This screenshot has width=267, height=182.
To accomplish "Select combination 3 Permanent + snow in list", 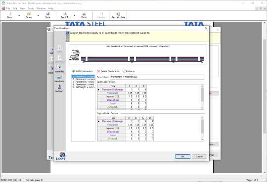I will (x=83, y=82).
